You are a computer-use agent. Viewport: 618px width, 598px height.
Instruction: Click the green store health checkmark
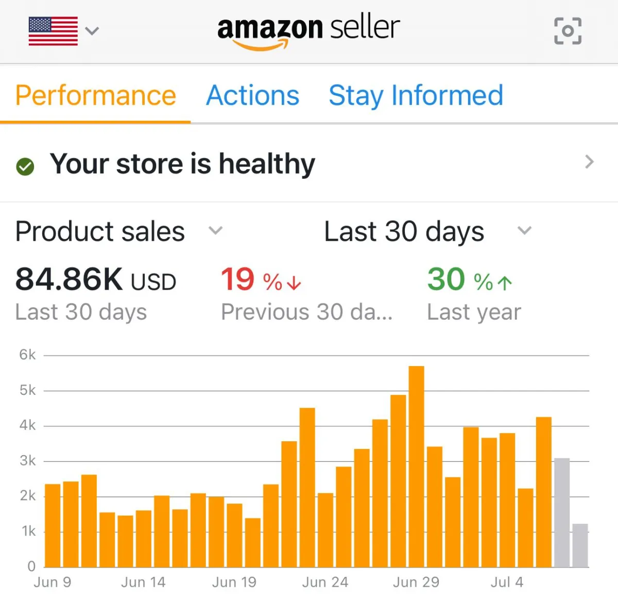click(x=25, y=167)
